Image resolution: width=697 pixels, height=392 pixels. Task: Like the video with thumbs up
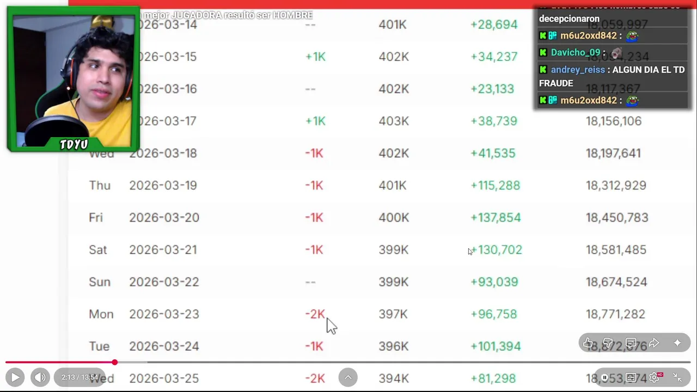coord(588,343)
